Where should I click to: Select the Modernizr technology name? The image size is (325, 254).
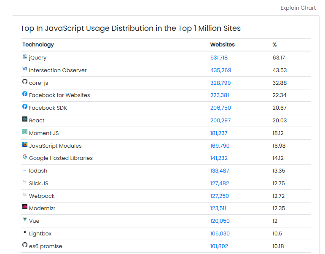coord(42,208)
